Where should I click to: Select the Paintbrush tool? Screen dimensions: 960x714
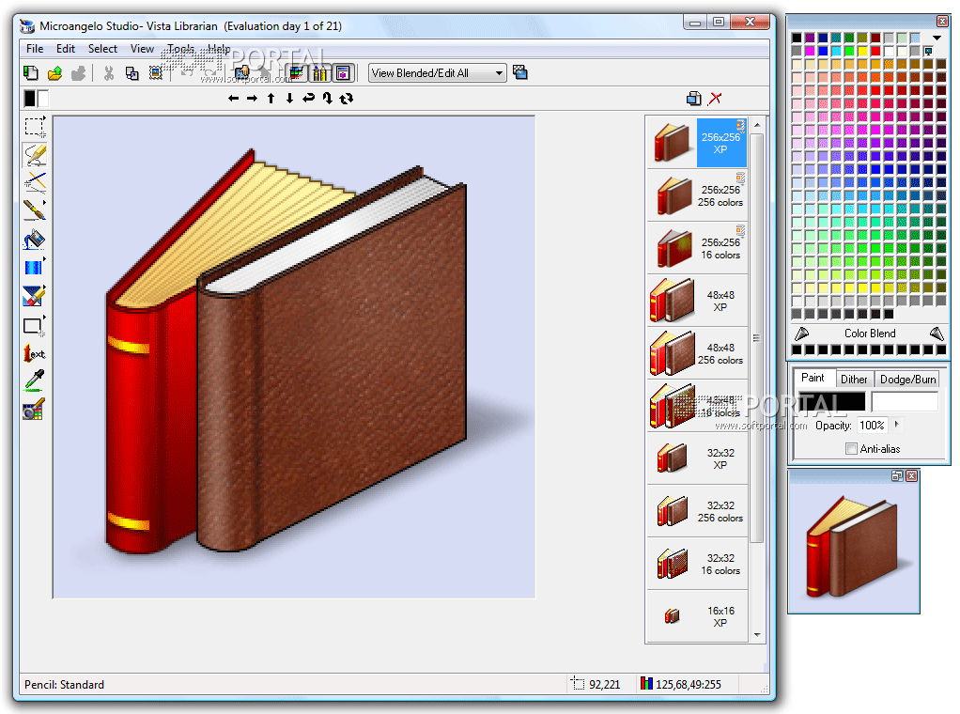coord(34,210)
